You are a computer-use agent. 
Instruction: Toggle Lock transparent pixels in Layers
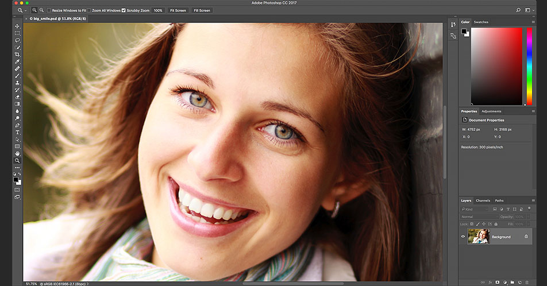(472, 224)
